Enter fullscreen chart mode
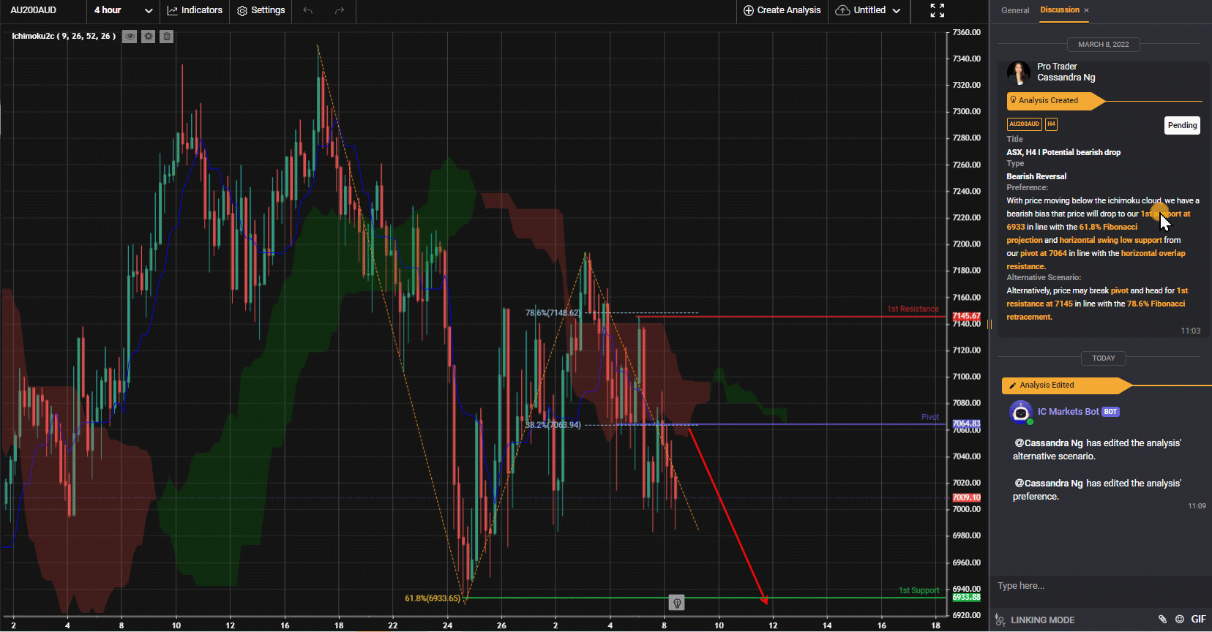 [938, 10]
